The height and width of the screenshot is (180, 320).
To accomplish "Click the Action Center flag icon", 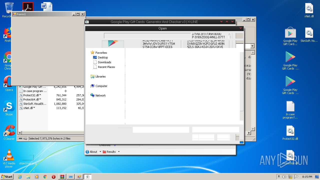I will 296,176.
